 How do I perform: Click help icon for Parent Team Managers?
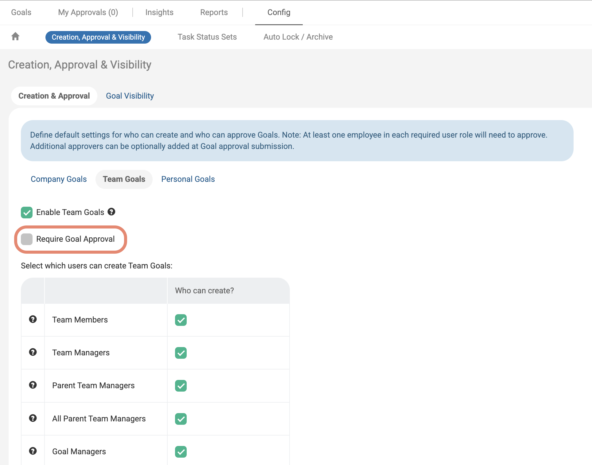[33, 385]
